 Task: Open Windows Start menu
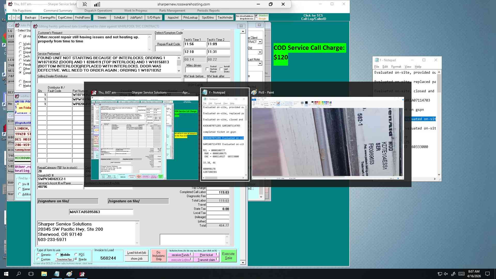point(6,274)
